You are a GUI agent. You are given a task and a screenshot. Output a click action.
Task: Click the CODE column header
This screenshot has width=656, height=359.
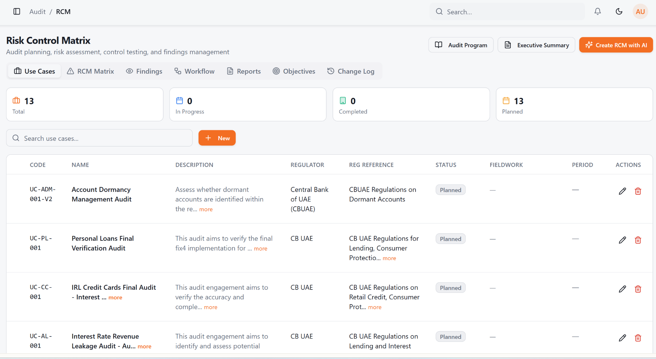[x=38, y=165]
